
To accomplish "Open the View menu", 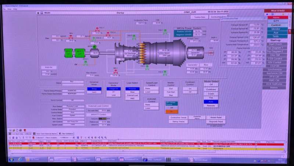I will pos(10,9).
